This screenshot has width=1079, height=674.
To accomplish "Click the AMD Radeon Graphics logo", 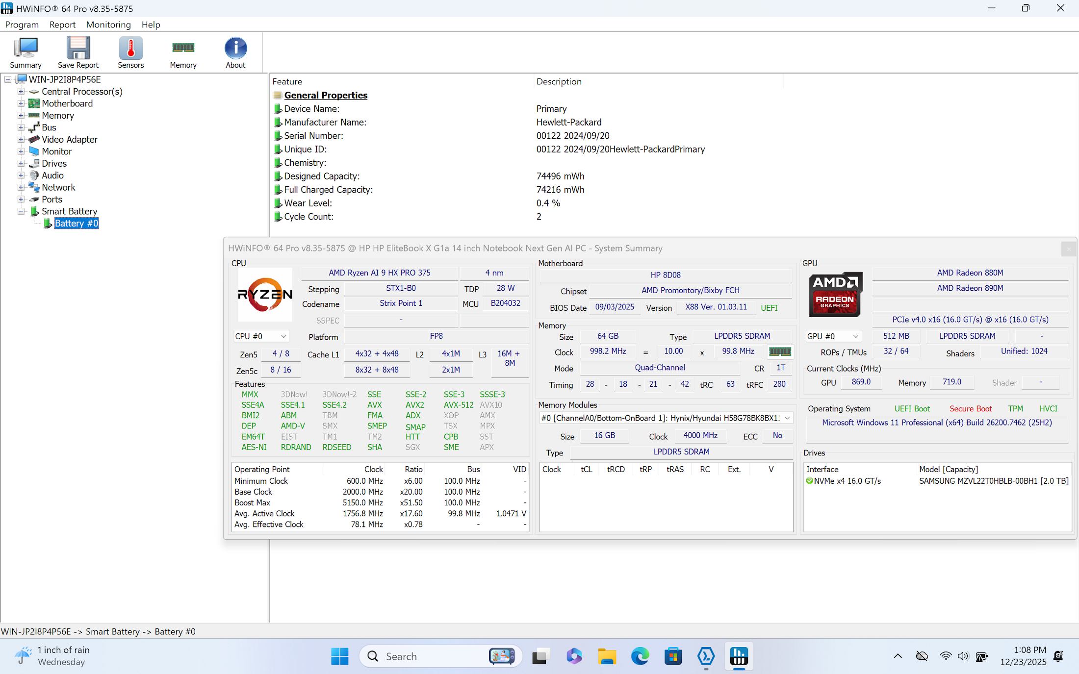I will tap(835, 295).
